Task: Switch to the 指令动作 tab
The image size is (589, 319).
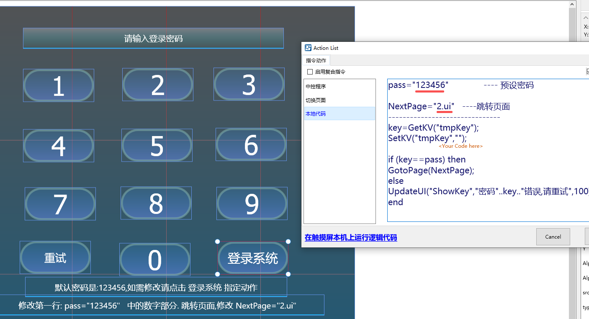Action: point(316,60)
